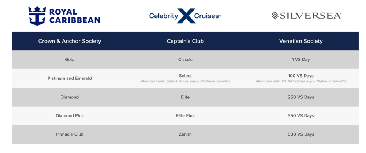Click the Select status note text
366x153 pixels.
coord(185,81)
